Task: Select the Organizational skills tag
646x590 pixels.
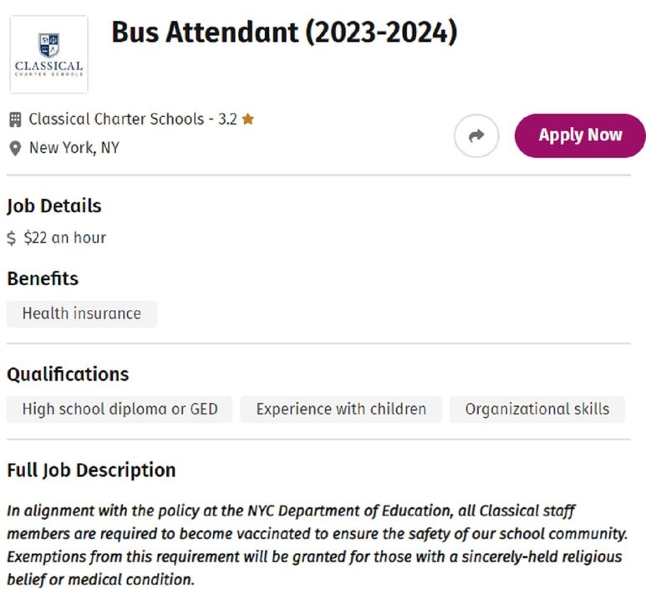Action: (537, 409)
